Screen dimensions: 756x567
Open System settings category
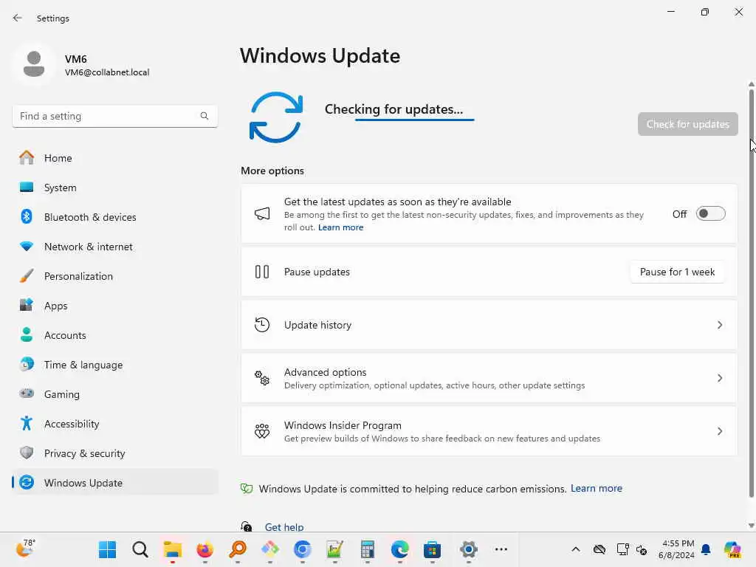coord(115,188)
